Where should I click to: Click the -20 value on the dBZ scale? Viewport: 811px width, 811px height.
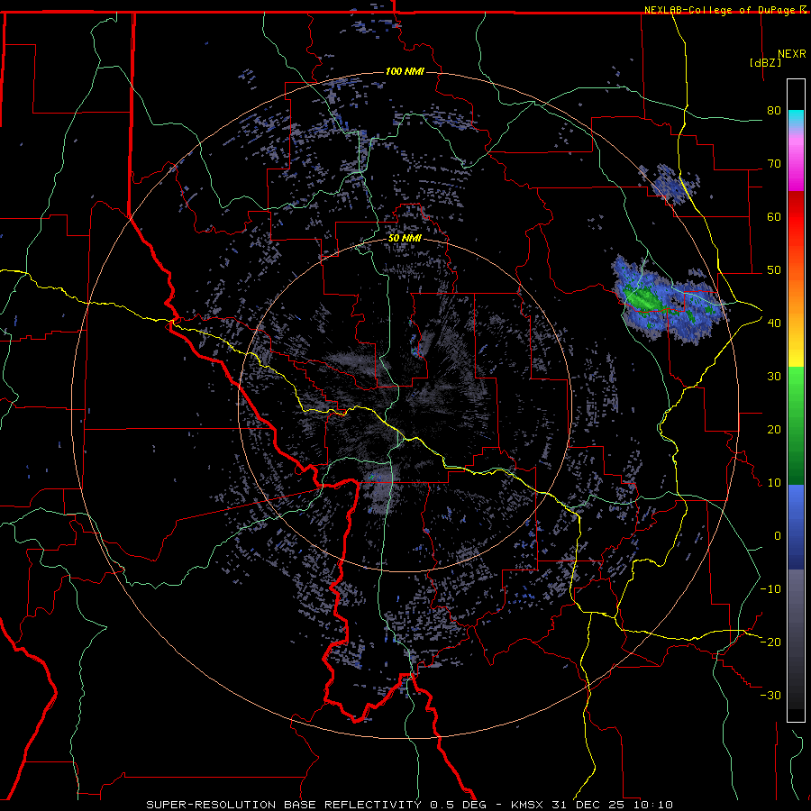770,642
